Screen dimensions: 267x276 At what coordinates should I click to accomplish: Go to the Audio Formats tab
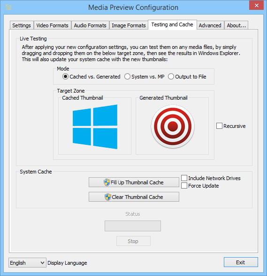click(90, 25)
